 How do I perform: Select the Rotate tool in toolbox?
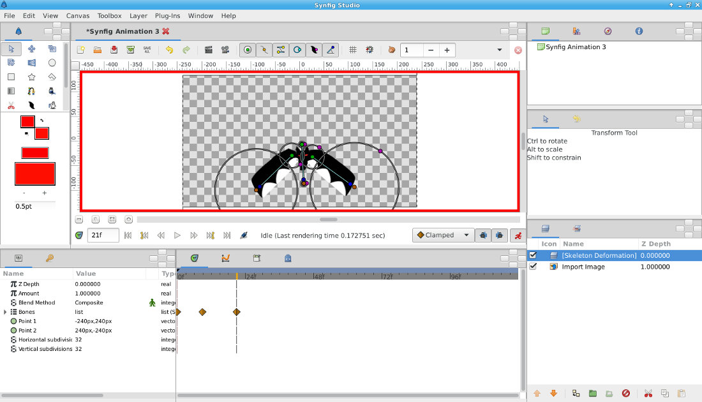[11, 63]
